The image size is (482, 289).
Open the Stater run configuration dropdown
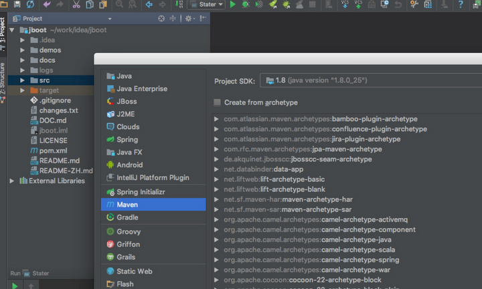point(206,4)
